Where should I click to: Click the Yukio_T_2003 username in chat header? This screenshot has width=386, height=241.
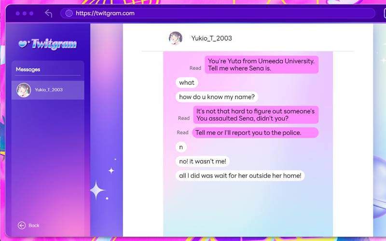point(211,38)
